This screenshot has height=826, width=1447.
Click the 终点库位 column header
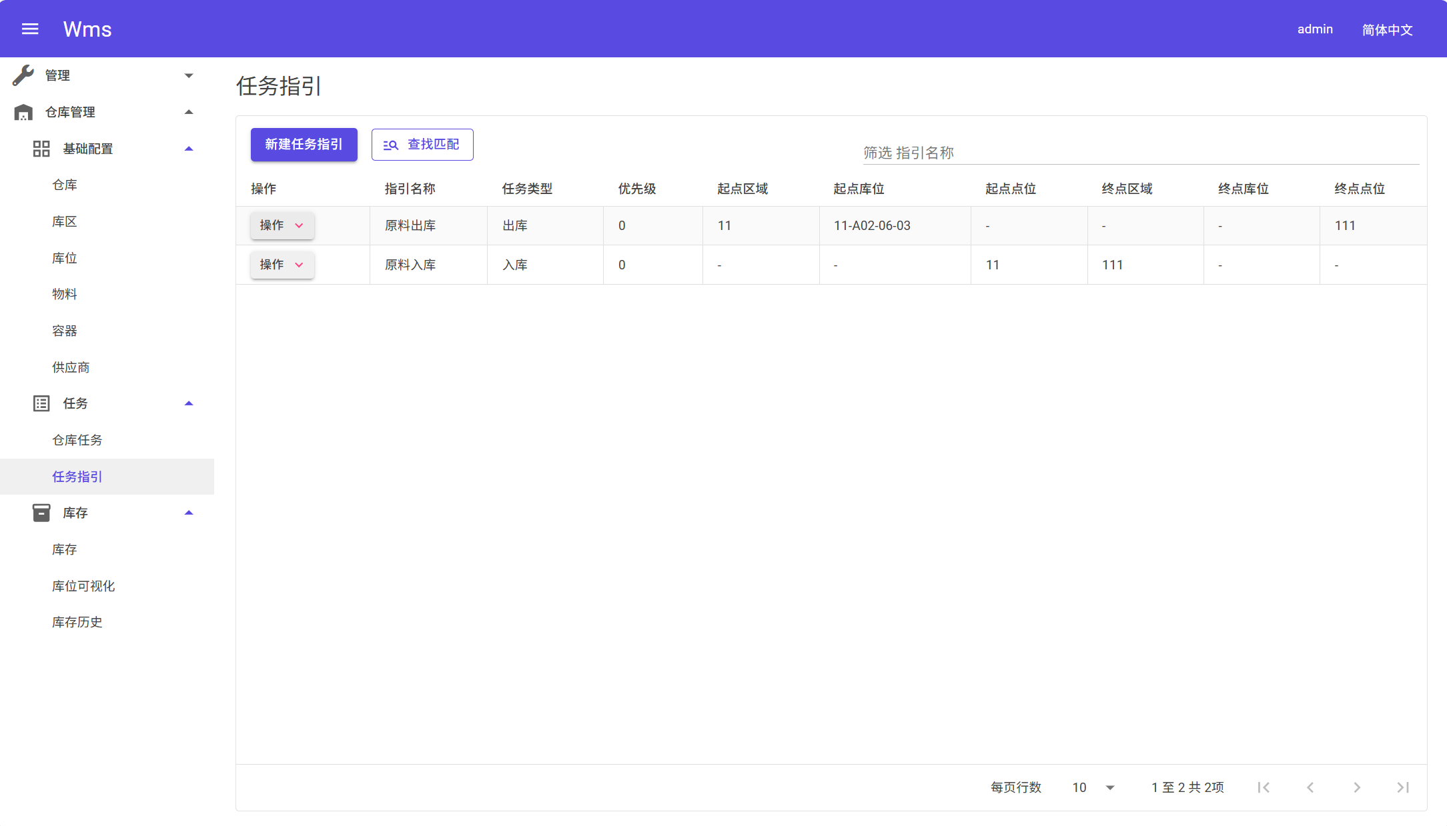(1244, 189)
